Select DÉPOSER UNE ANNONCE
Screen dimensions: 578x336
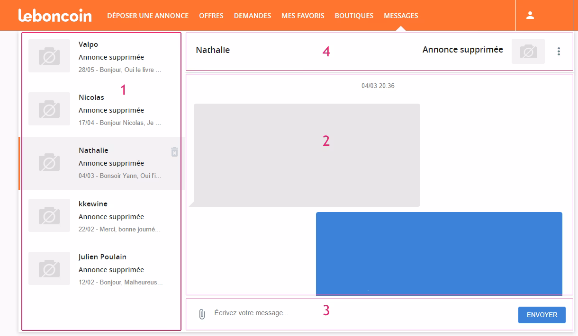(148, 16)
